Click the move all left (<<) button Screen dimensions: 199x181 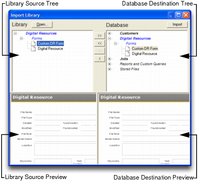pyautogui.click(x=99, y=43)
